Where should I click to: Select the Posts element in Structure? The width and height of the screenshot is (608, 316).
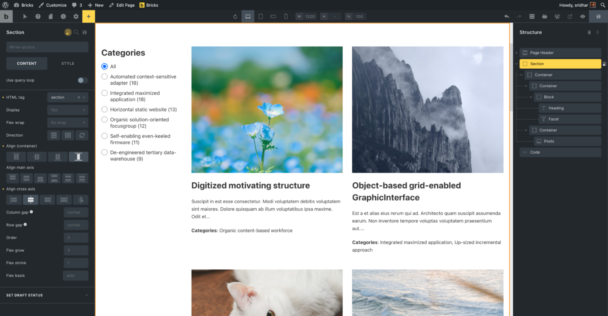tap(549, 141)
